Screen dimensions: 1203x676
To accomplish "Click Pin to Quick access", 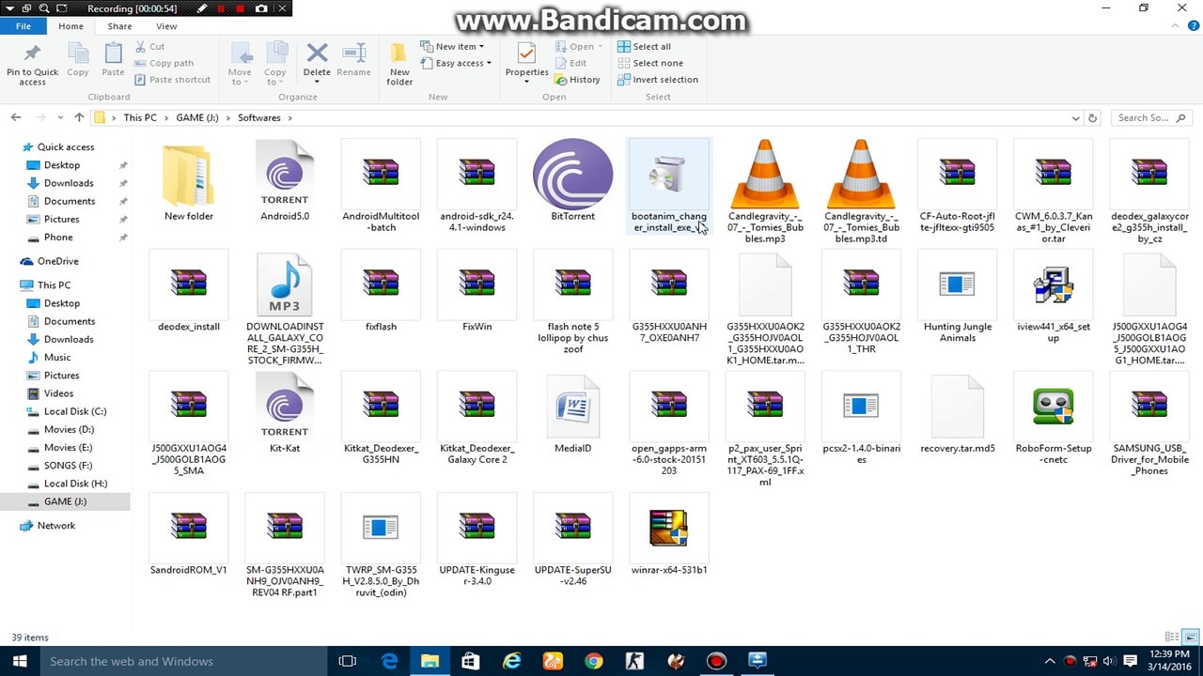I will pos(32,64).
